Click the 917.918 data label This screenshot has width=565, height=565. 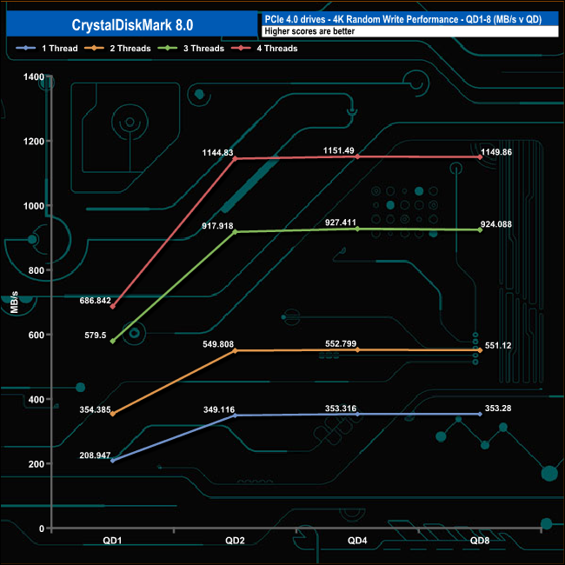(x=217, y=226)
